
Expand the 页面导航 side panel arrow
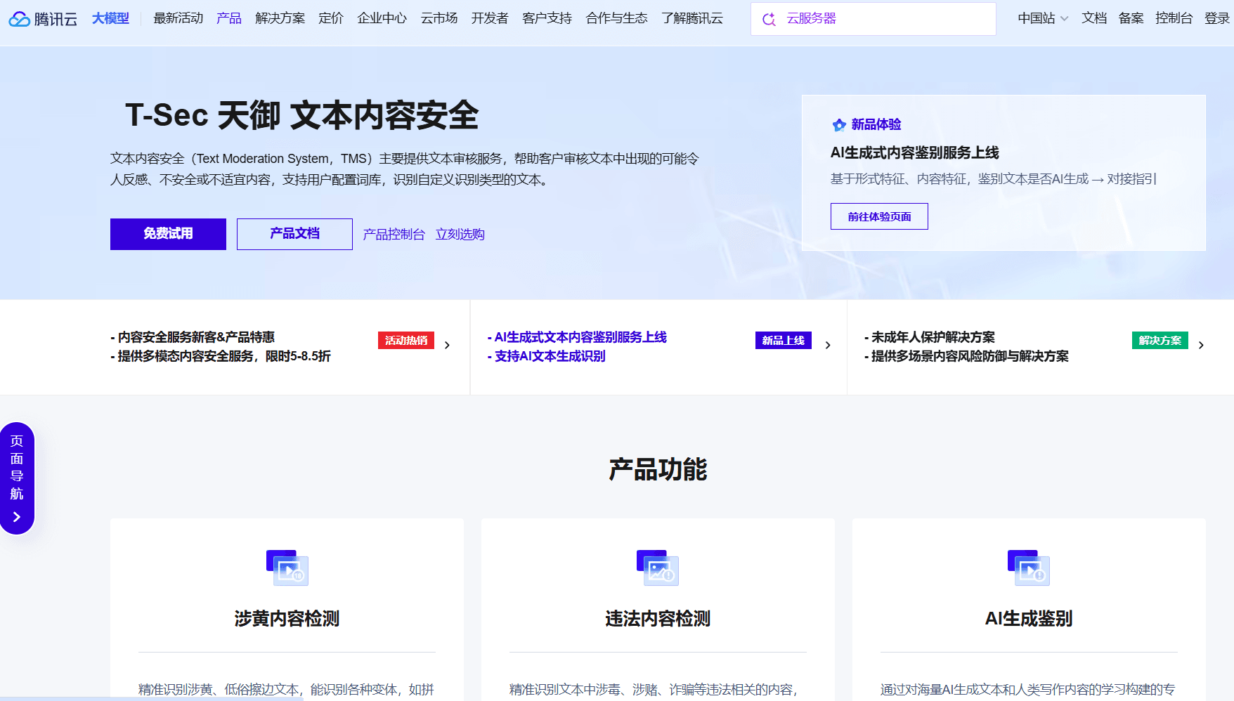(x=17, y=517)
